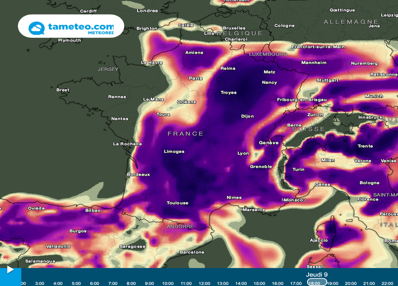The width and height of the screenshot is (398, 286).
Task: Jump to 10:00 on the timeline
Action: (168, 283)
